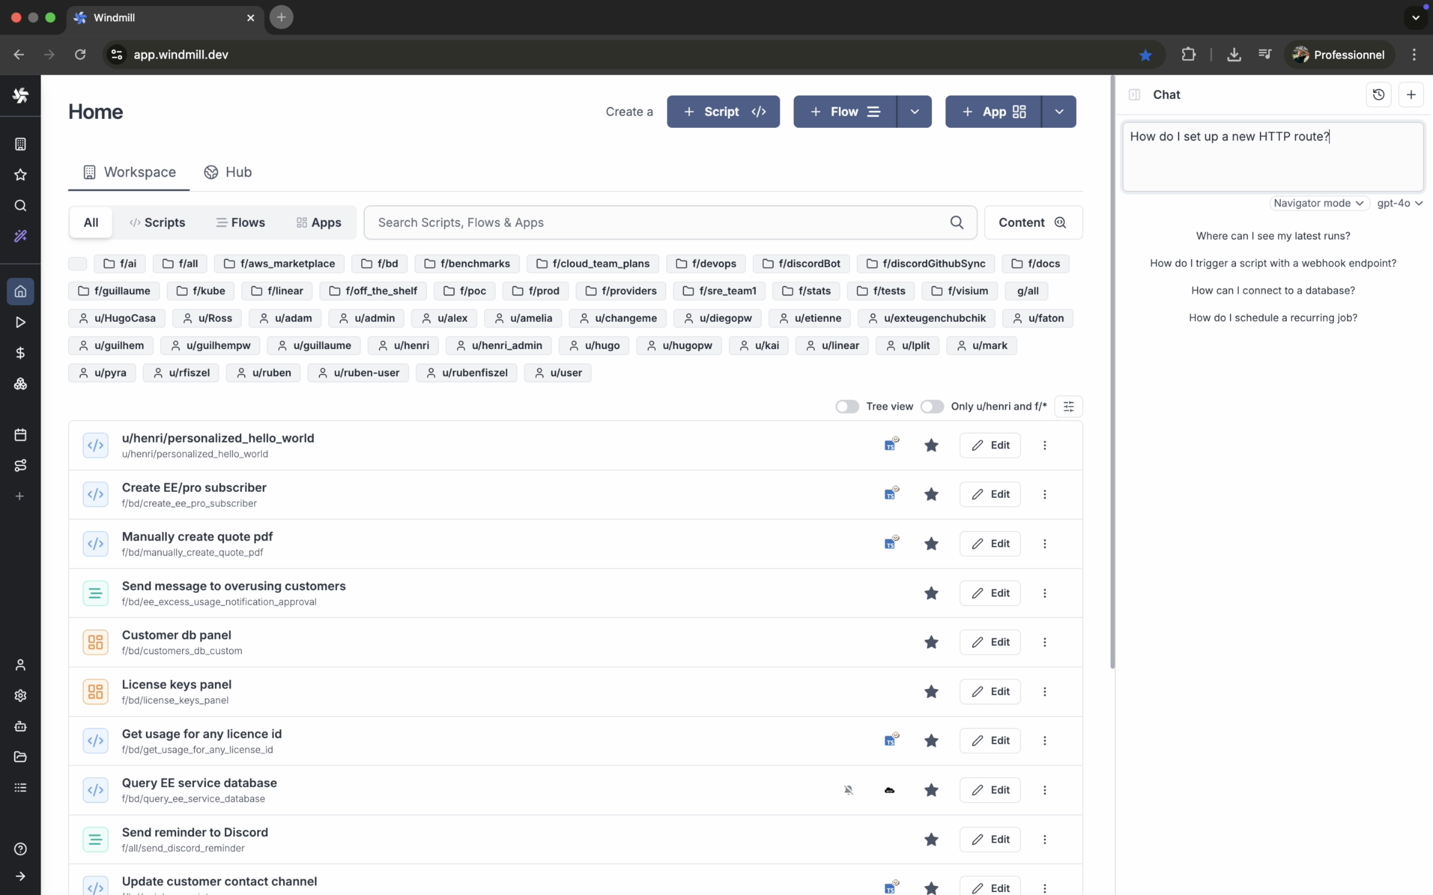Open Runs page in left sidebar
This screenshot has height=895, width=1433.
[20, 322]
